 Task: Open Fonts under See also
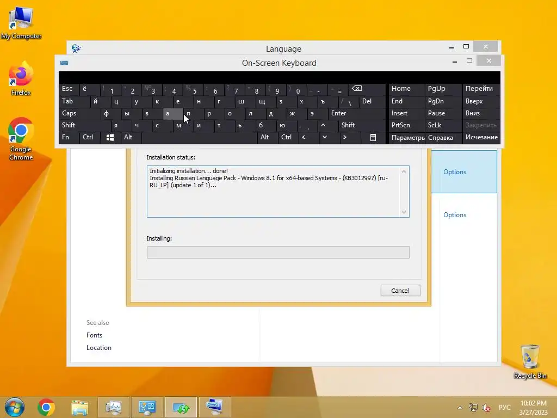click(x=94, y=335)
